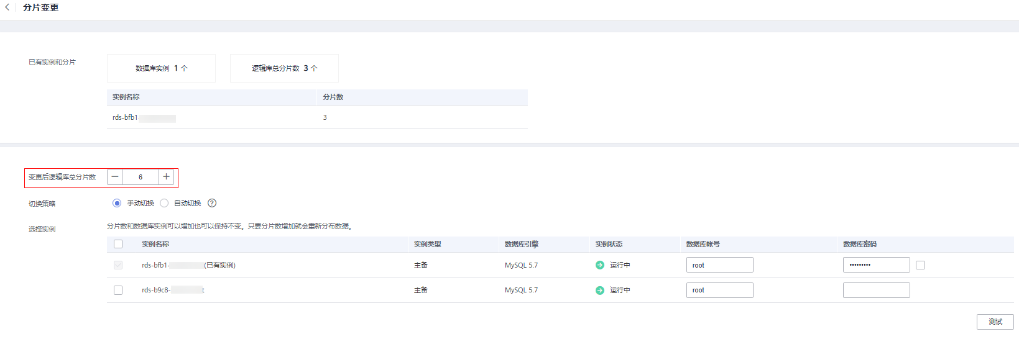Click the checkbox next to rds-bfb1 password field

click(920, 265)
